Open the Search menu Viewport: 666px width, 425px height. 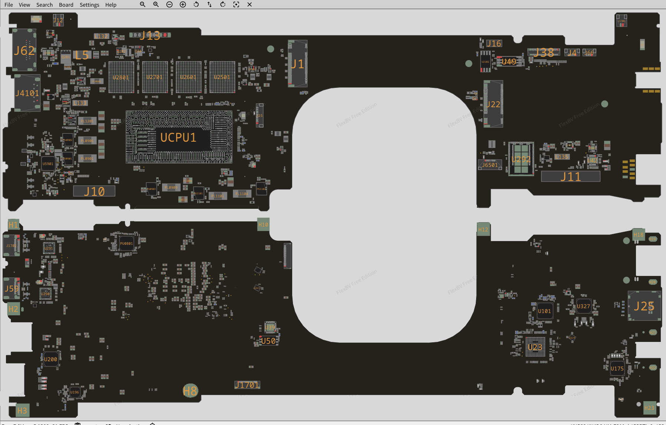[44, 5]
